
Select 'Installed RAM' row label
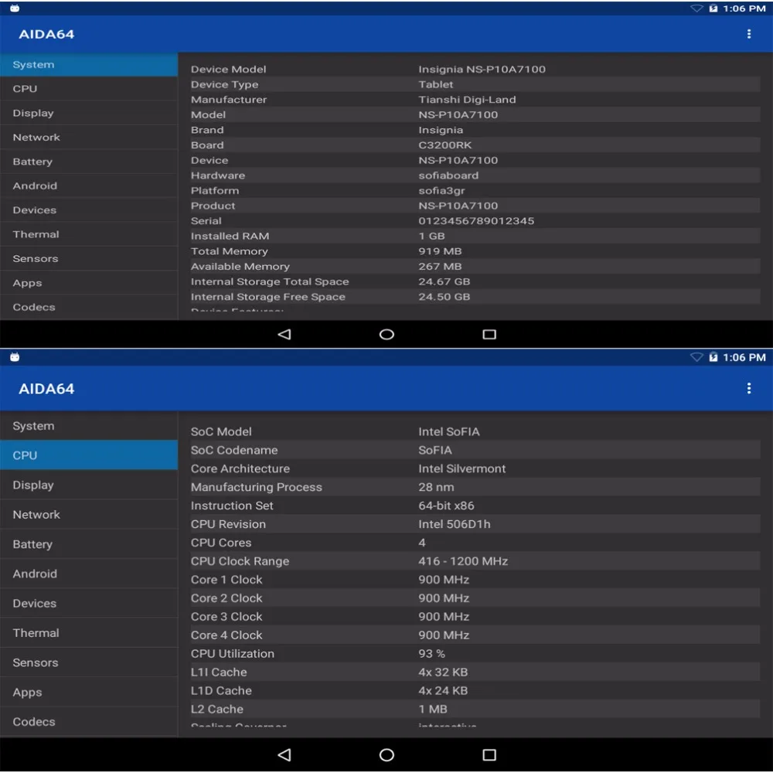[x=230, y=236]
